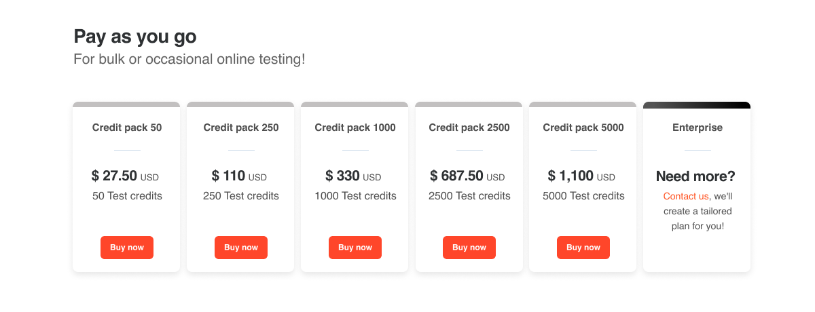The height and width of the screenshot is (312, 815).
Task: Click the $ 27.50 USD price
Action: [125, 176]
